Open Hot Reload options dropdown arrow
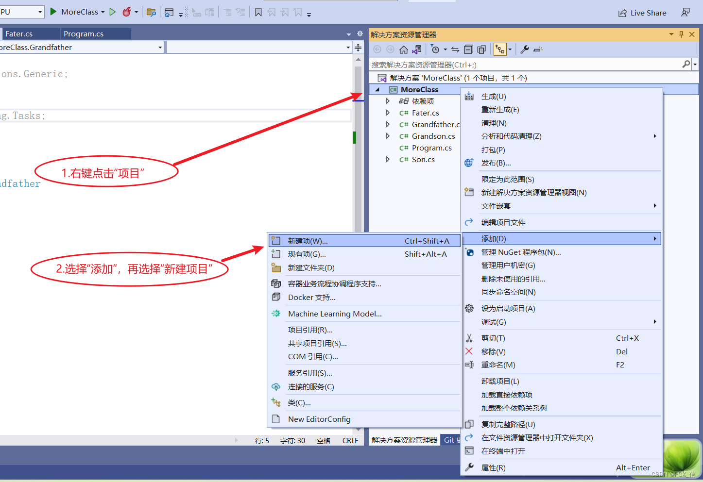 click(136, 12)
